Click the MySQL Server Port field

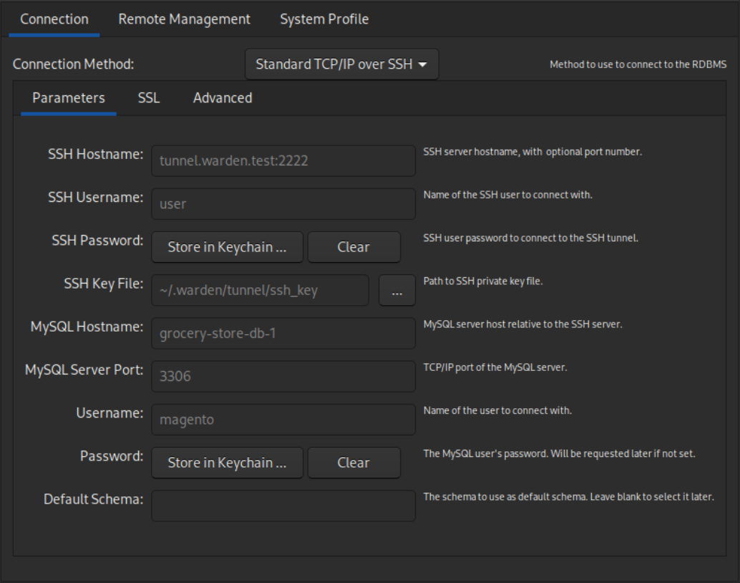pos(283,376)
